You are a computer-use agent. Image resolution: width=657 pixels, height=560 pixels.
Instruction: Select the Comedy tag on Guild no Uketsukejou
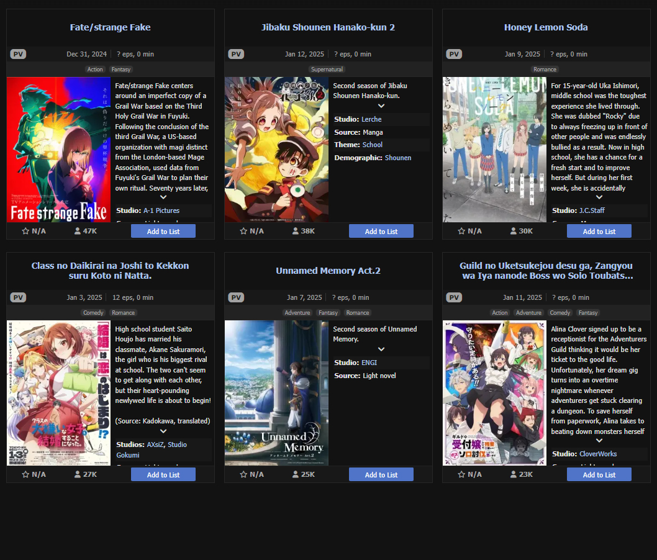(x=560, y=313)
